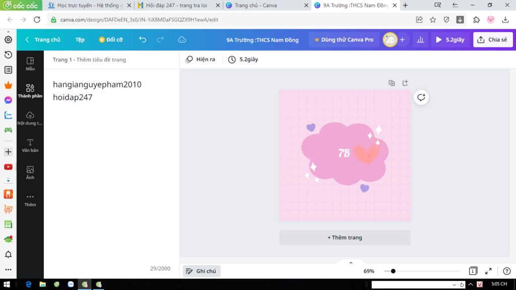This screenshot has width=516, height=290.
Task: Open Edge browser from taskbar
Action: (x=28, y=284)
